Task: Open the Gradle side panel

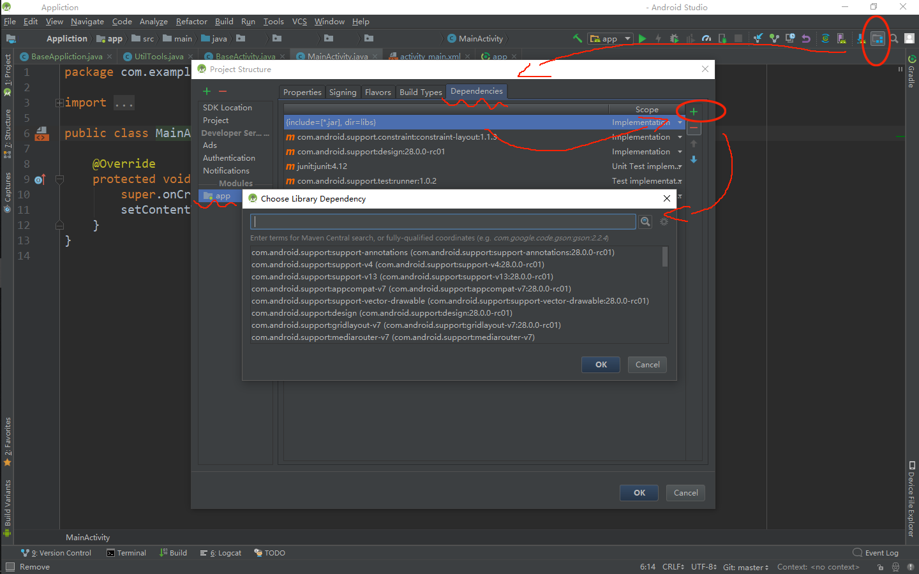Action: point(911,71)
